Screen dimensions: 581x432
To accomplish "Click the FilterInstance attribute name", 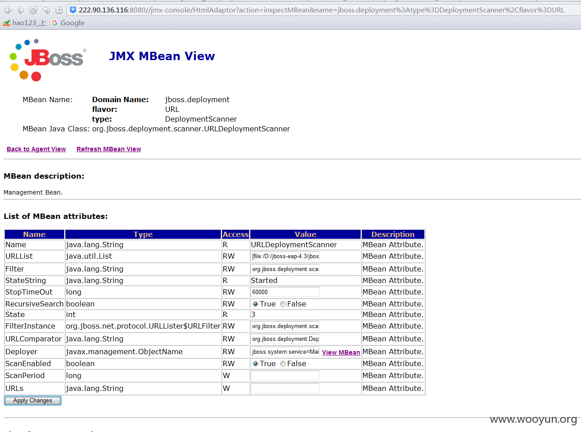I will pyautogui.click(x=30, y=326).
